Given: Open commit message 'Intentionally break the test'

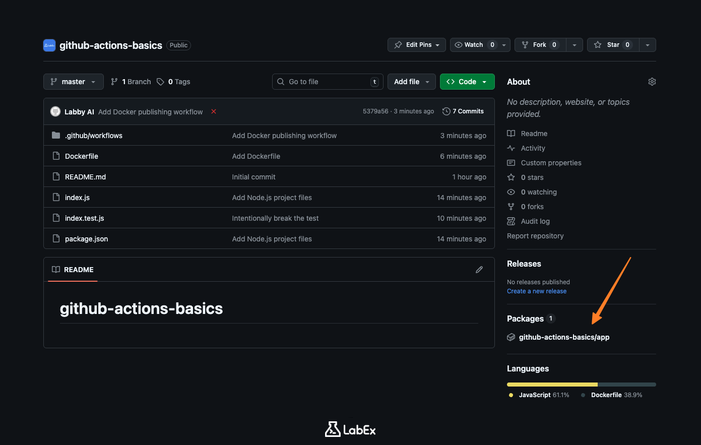Looking at the screenshot, I should [x=275, y=218].
